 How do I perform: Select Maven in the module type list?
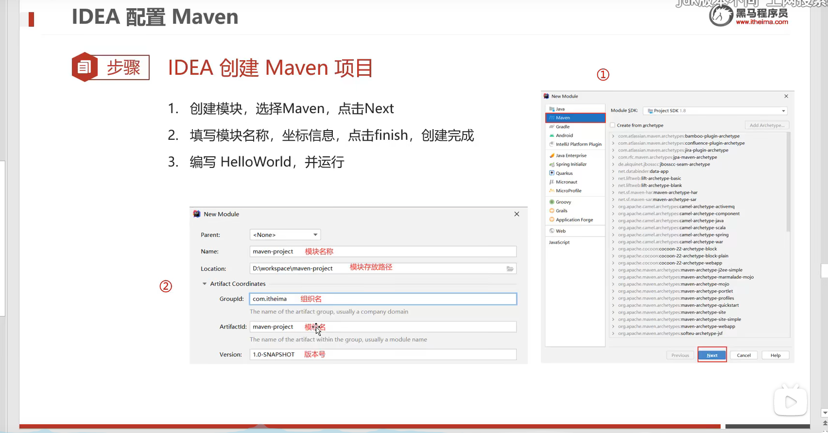coord(575,118)
